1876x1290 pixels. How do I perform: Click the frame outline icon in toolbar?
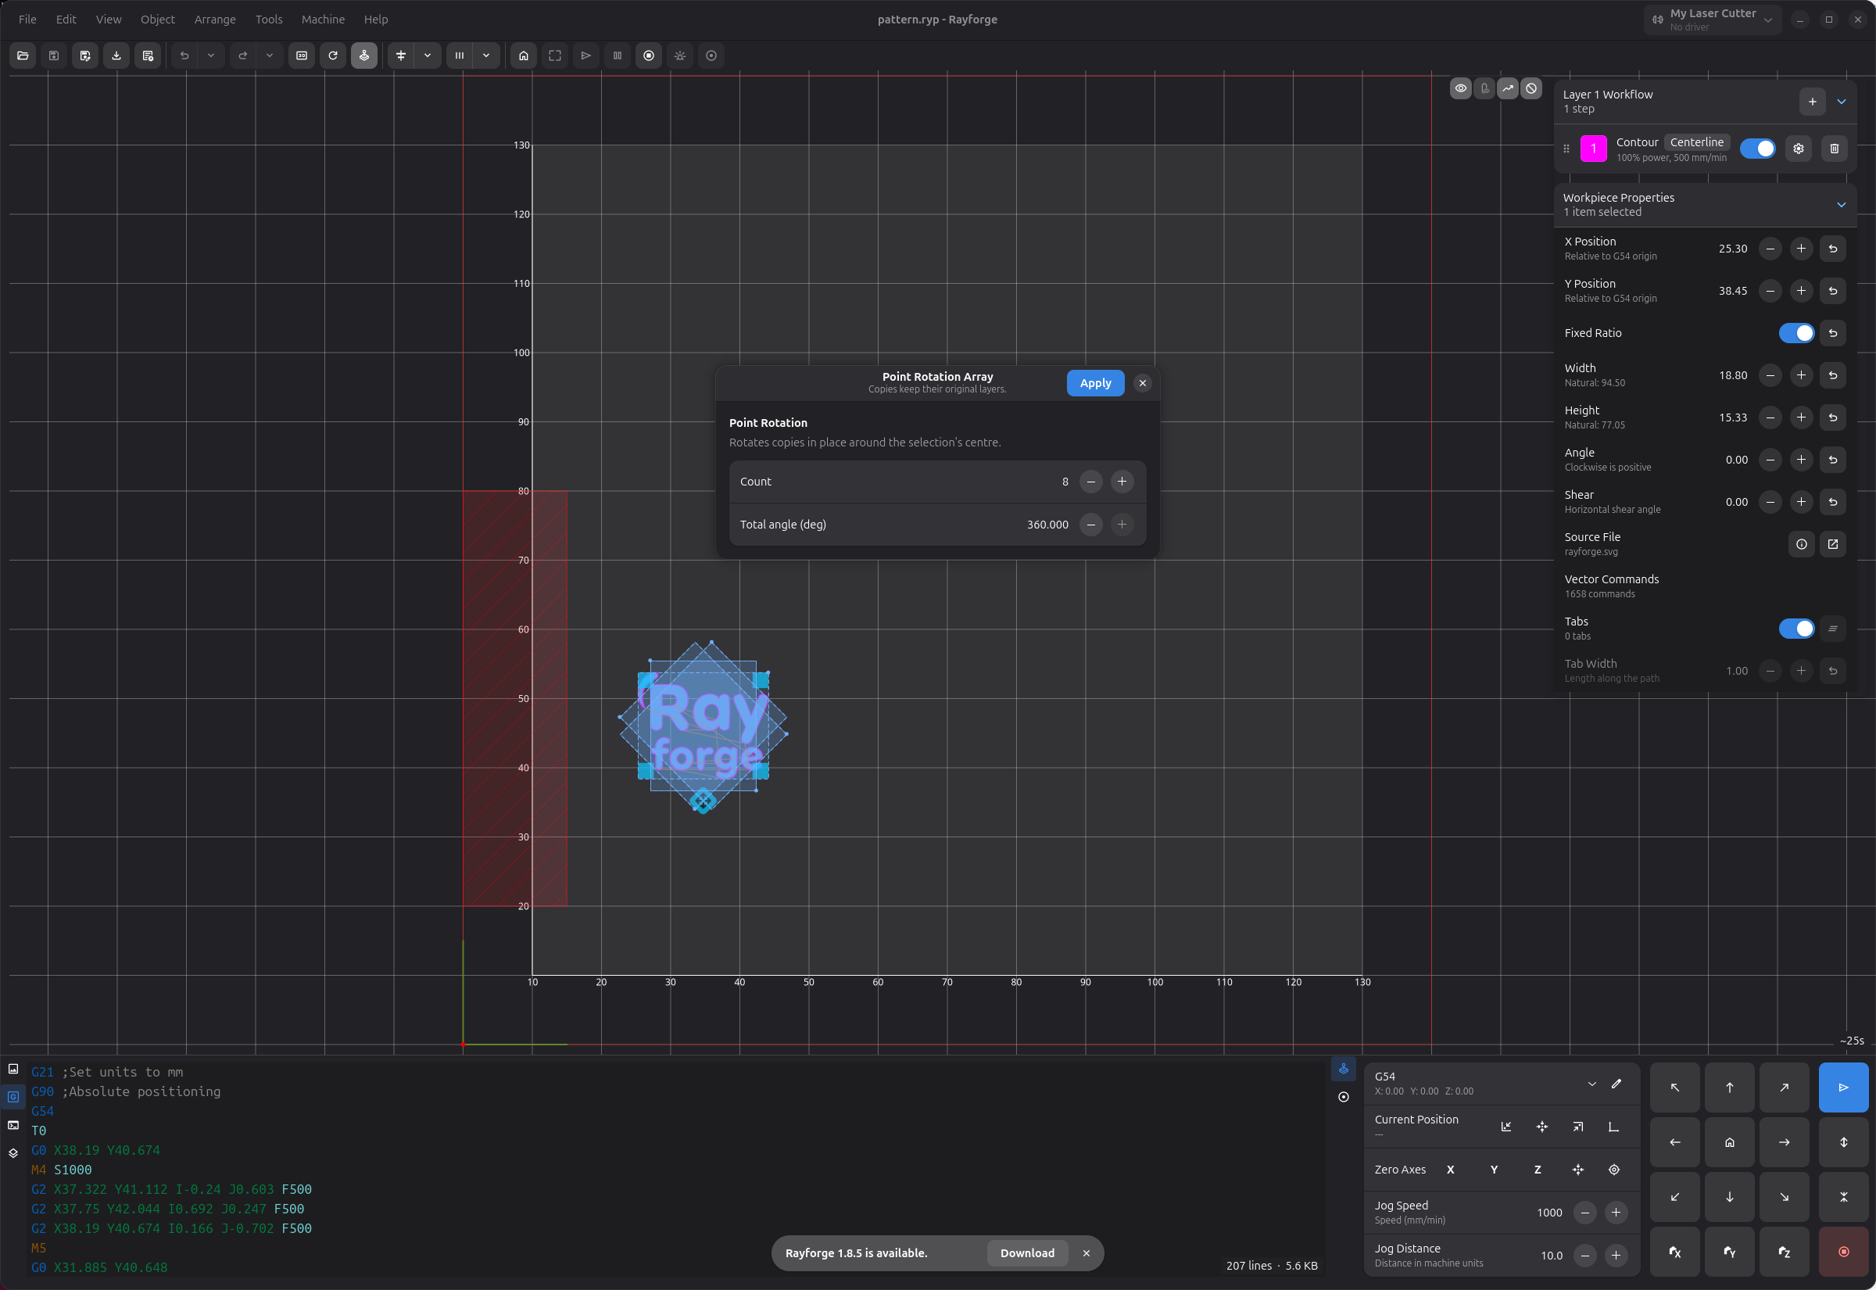point(555,56)
